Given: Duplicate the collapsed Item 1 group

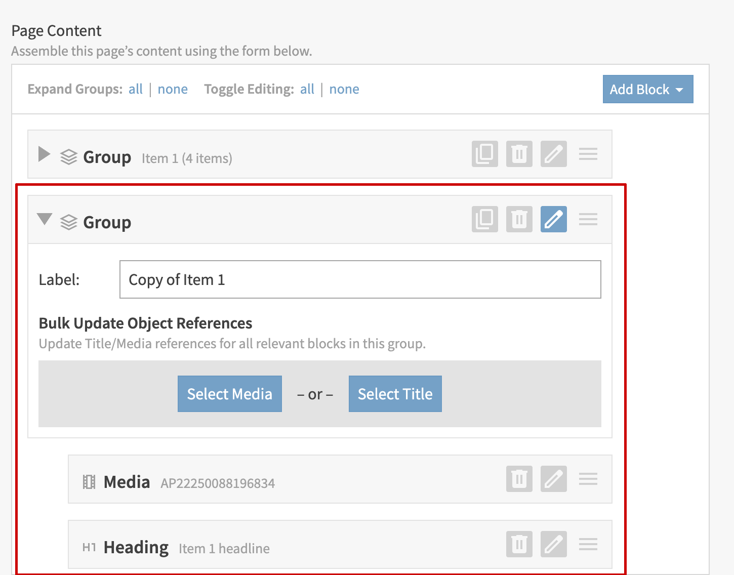Looking at the screenshot, I should point(484,154).
